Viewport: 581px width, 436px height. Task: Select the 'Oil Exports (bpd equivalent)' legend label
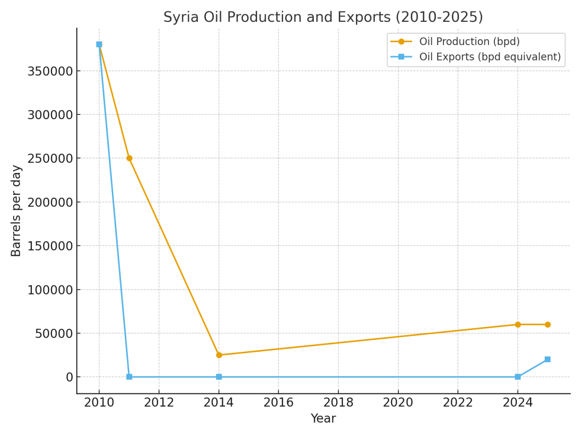pyautogui.click(x=490, y=57)
